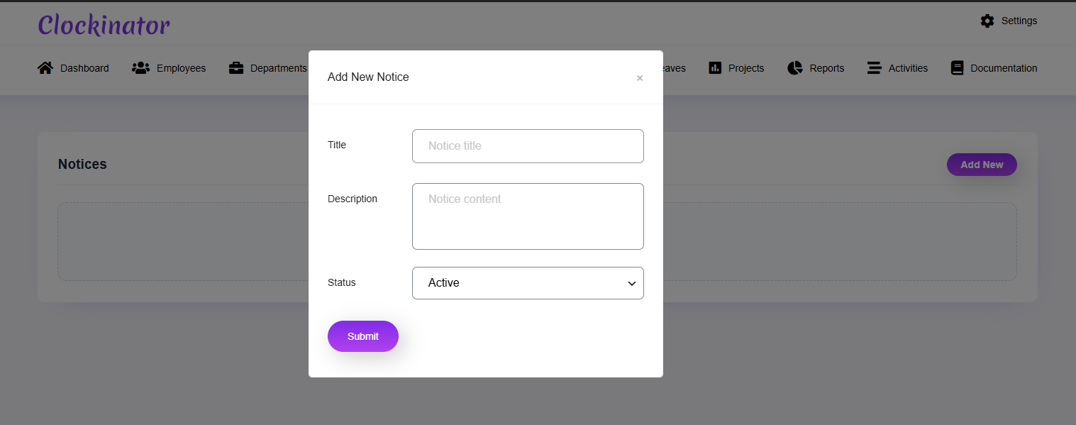The image size is (1076, 425).
Task: Click the Add New notice button
Action: coord(982,165)
